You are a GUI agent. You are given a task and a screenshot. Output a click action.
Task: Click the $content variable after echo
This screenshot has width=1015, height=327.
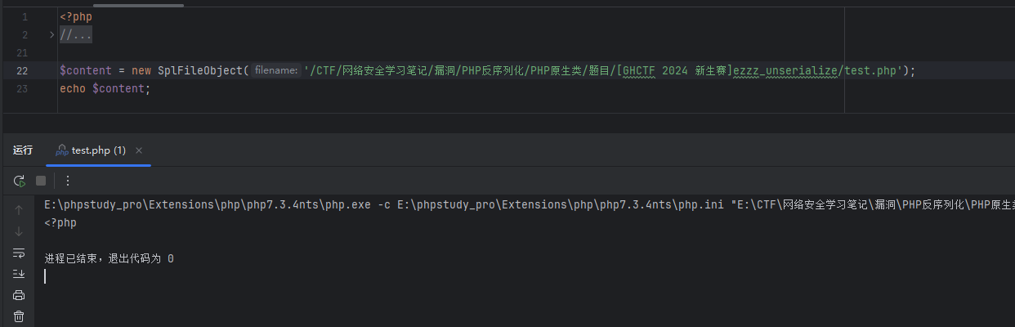click(121, 88)
